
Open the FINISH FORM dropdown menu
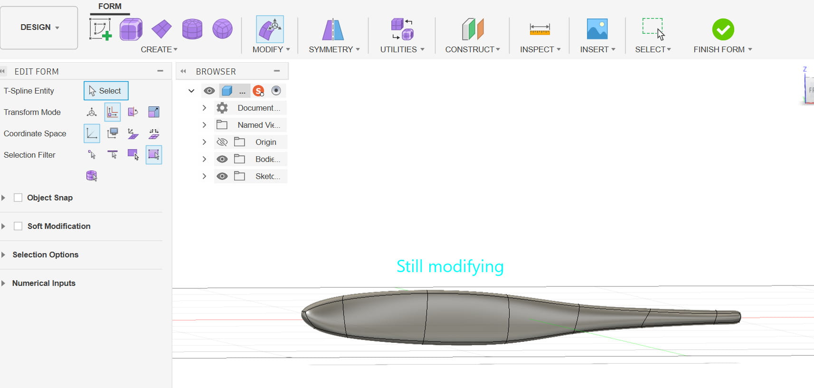pos(723,49)
